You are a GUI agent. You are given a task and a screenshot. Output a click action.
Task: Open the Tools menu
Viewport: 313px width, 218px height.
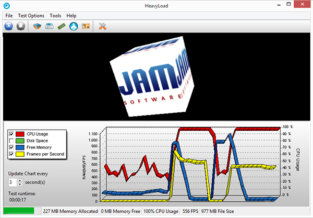pyautogui.click(x=55, y=16)
